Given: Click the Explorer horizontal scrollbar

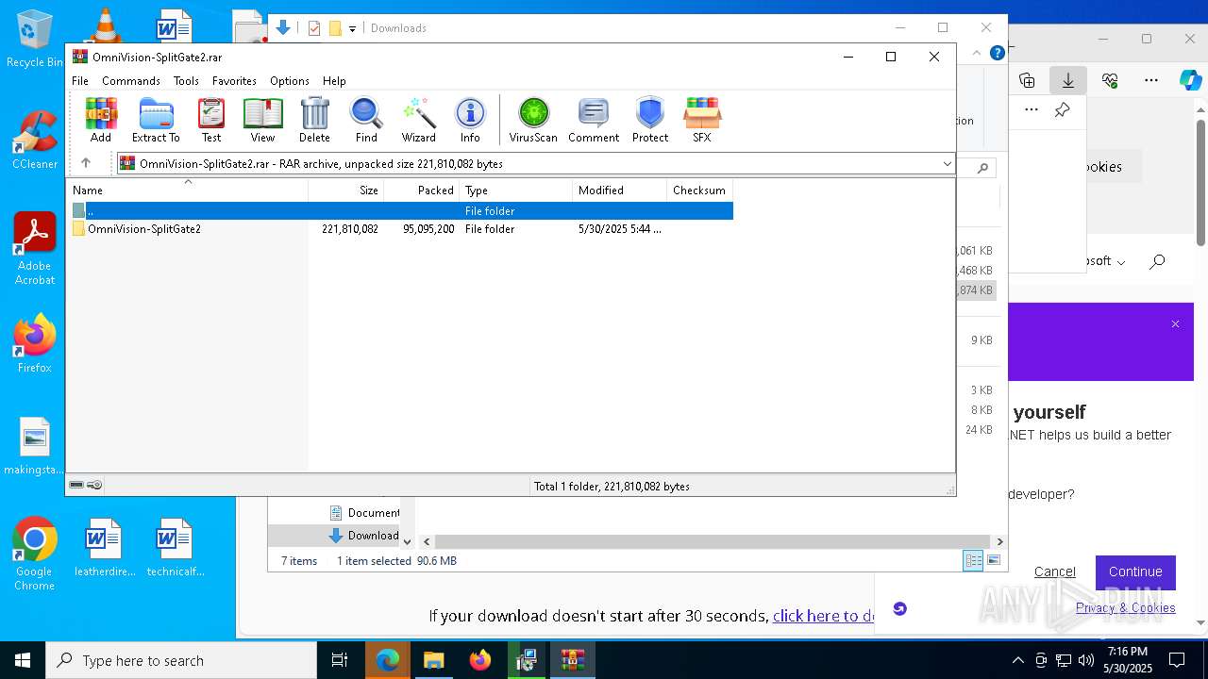Looking at the screenshot, I should (713, 541).
